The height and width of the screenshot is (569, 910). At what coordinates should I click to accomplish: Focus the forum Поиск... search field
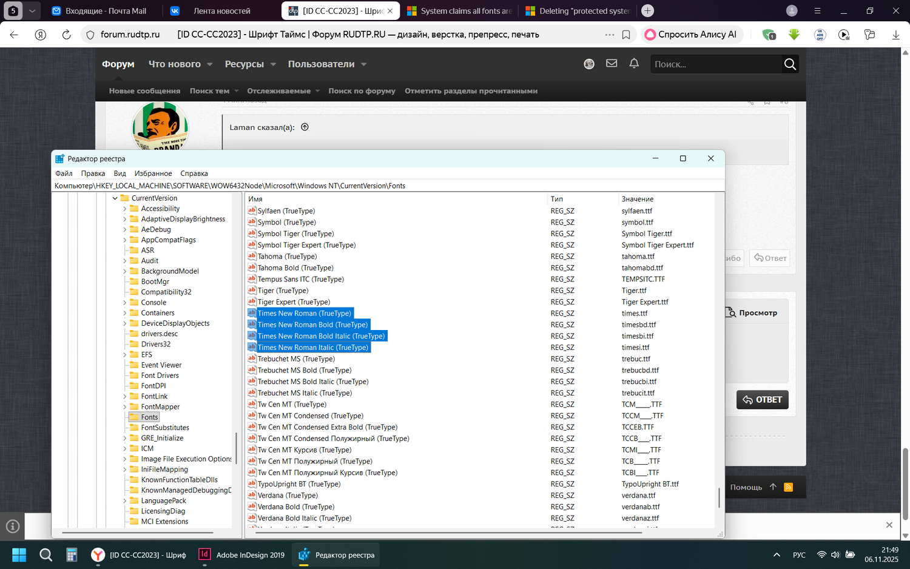point(716,64)
